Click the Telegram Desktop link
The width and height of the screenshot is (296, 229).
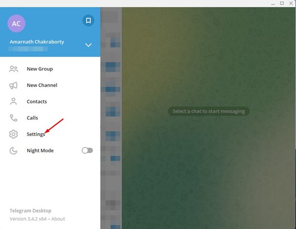(31, 211)
